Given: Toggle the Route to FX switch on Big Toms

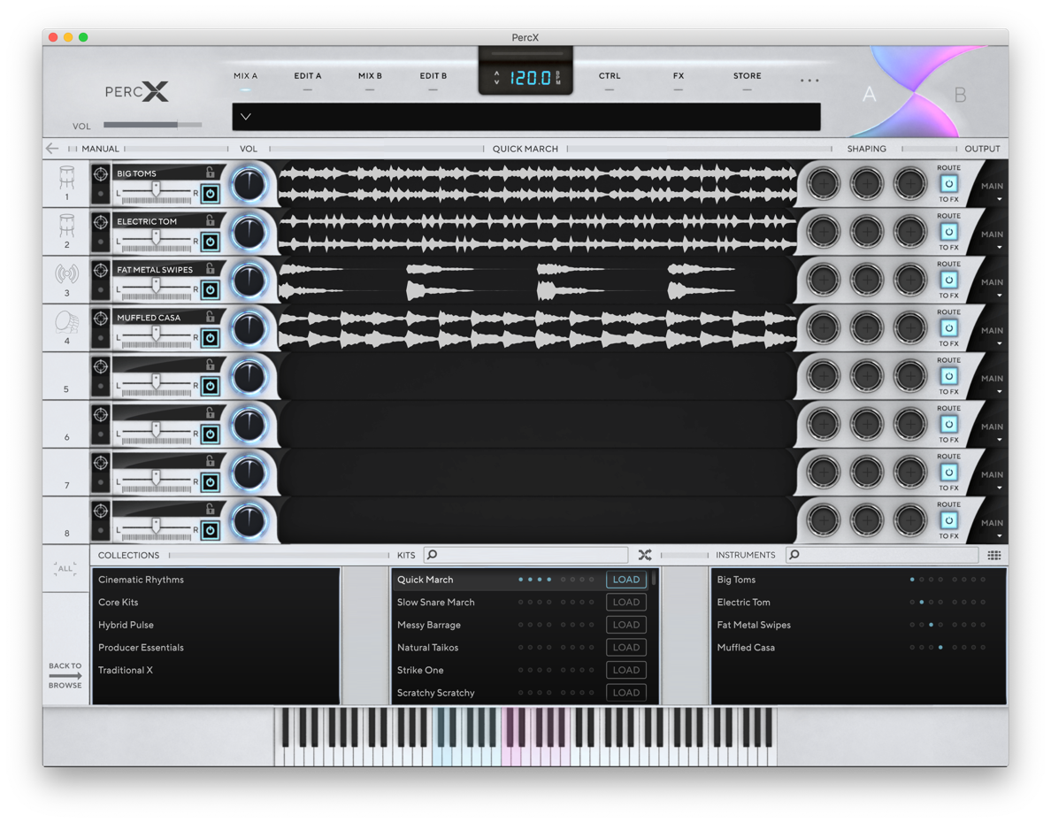Looking at the screenshot, I should coord(948,183).
